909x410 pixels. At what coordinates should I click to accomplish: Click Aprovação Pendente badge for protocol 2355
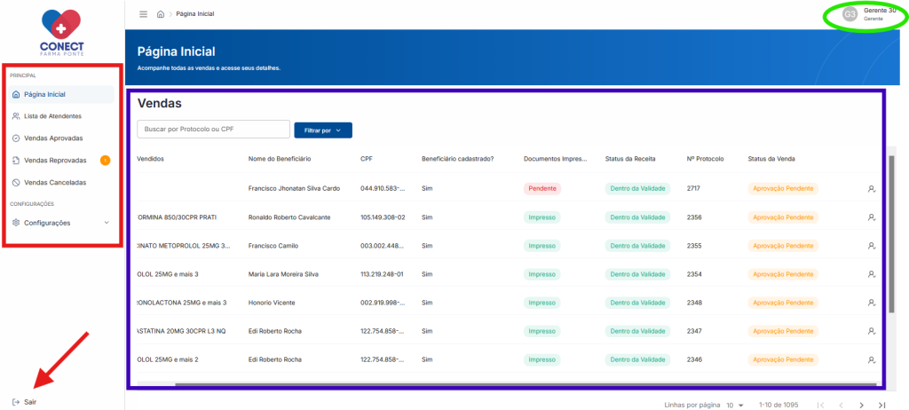pos(783,246)
